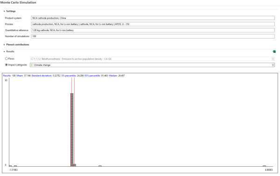The height and width of the screenshot is (176, 280).
Task: Open the disabled Flows dropdown arrow
Action: (x=273, y=59)
